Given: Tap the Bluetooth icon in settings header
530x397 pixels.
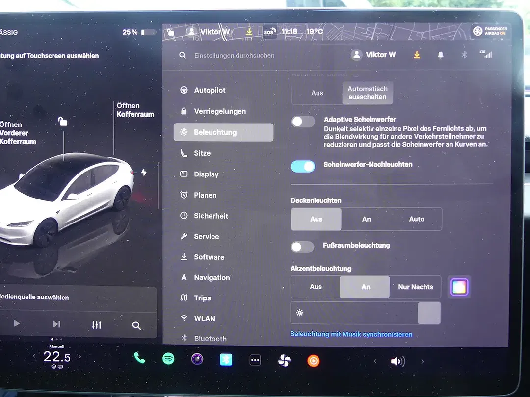Looking at the screenshot, I should point(464,55).
